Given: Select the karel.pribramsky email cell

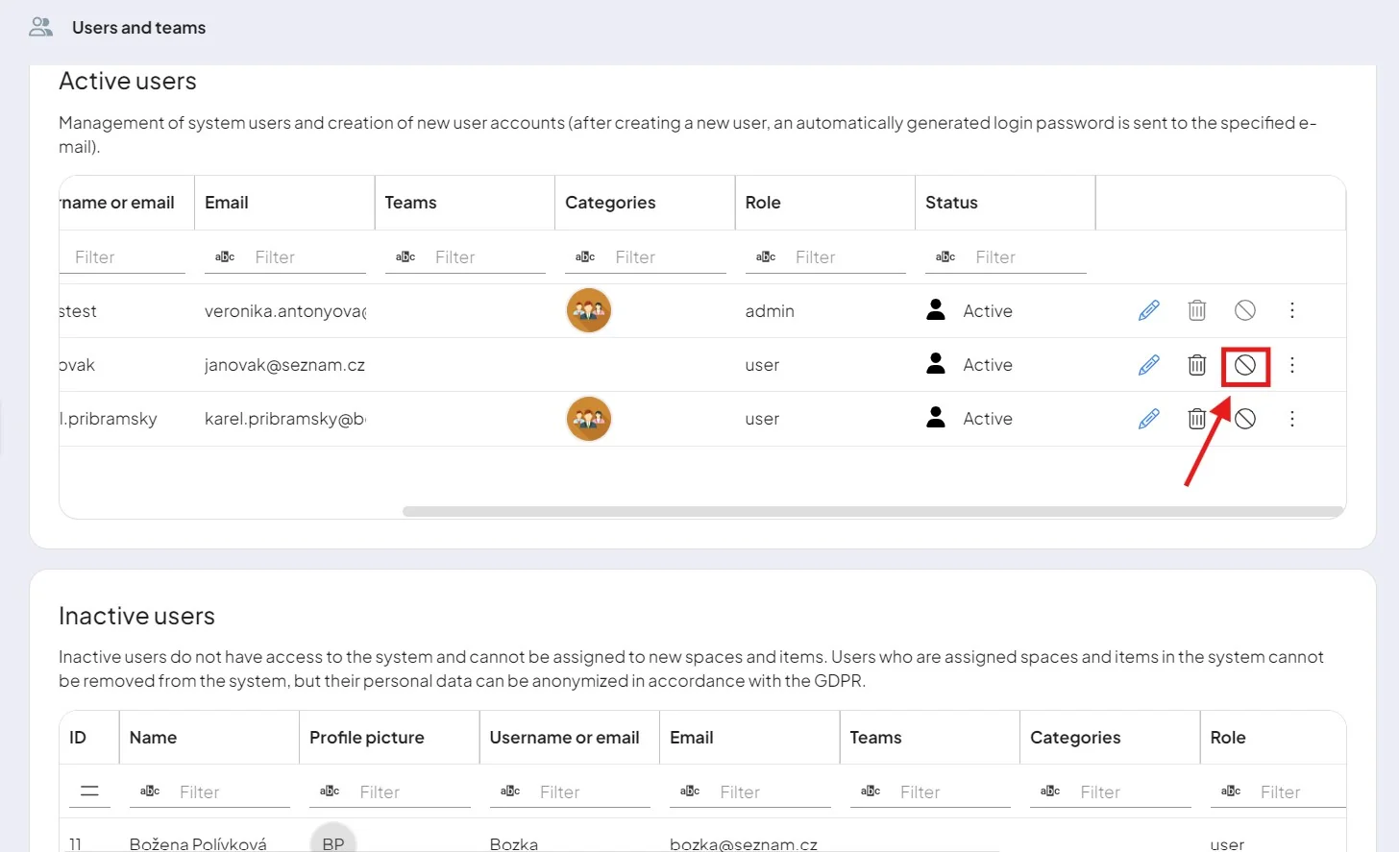Looking at the screenshot, I should click(x=285, y=419).
